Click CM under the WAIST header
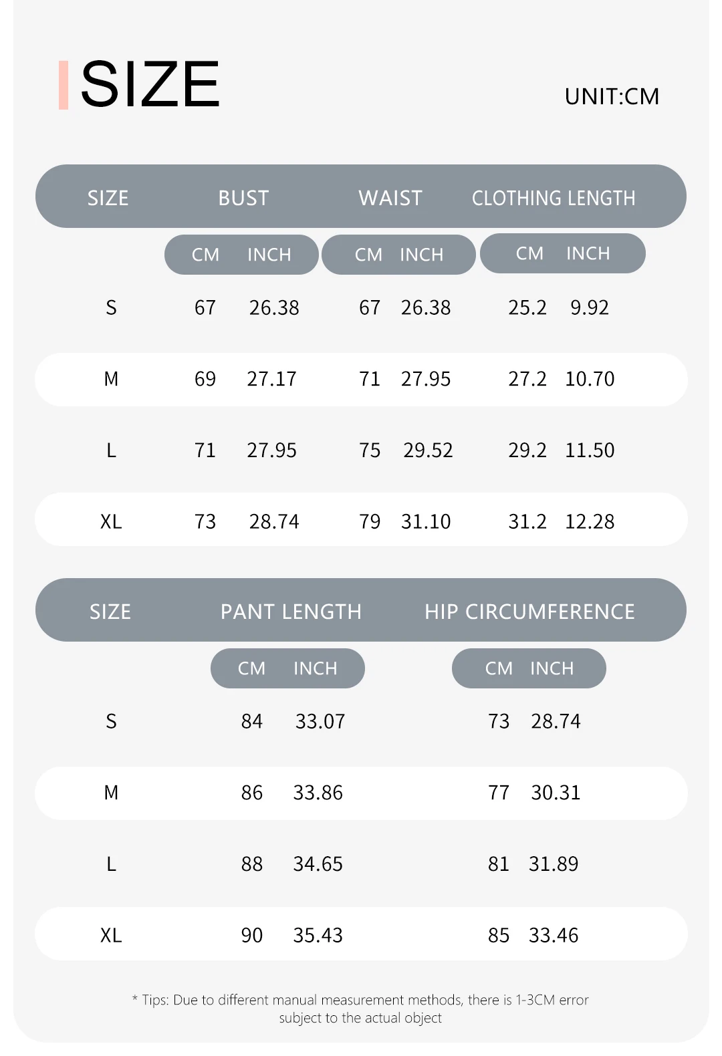Viewport: 722px width, 1056px height. [368, 255]
